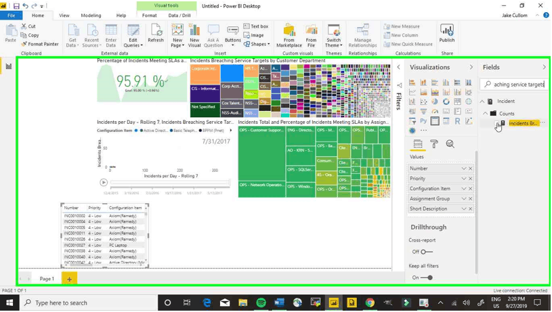Select the Clustered column chart visualization

446,83
